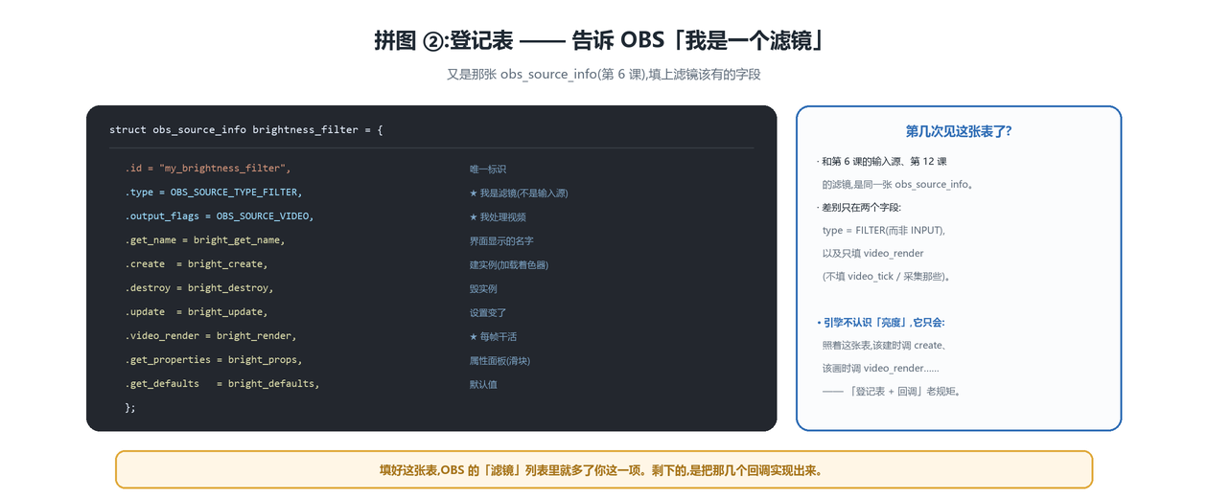The height and width of the screenshot is (498, 1208).
Task: Click the blue heading 引擎不认识「亮度」,它只会:
Action: [881, 323]
